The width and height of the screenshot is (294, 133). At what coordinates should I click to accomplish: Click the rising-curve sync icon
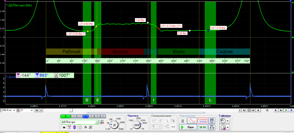tap(154, 120)
